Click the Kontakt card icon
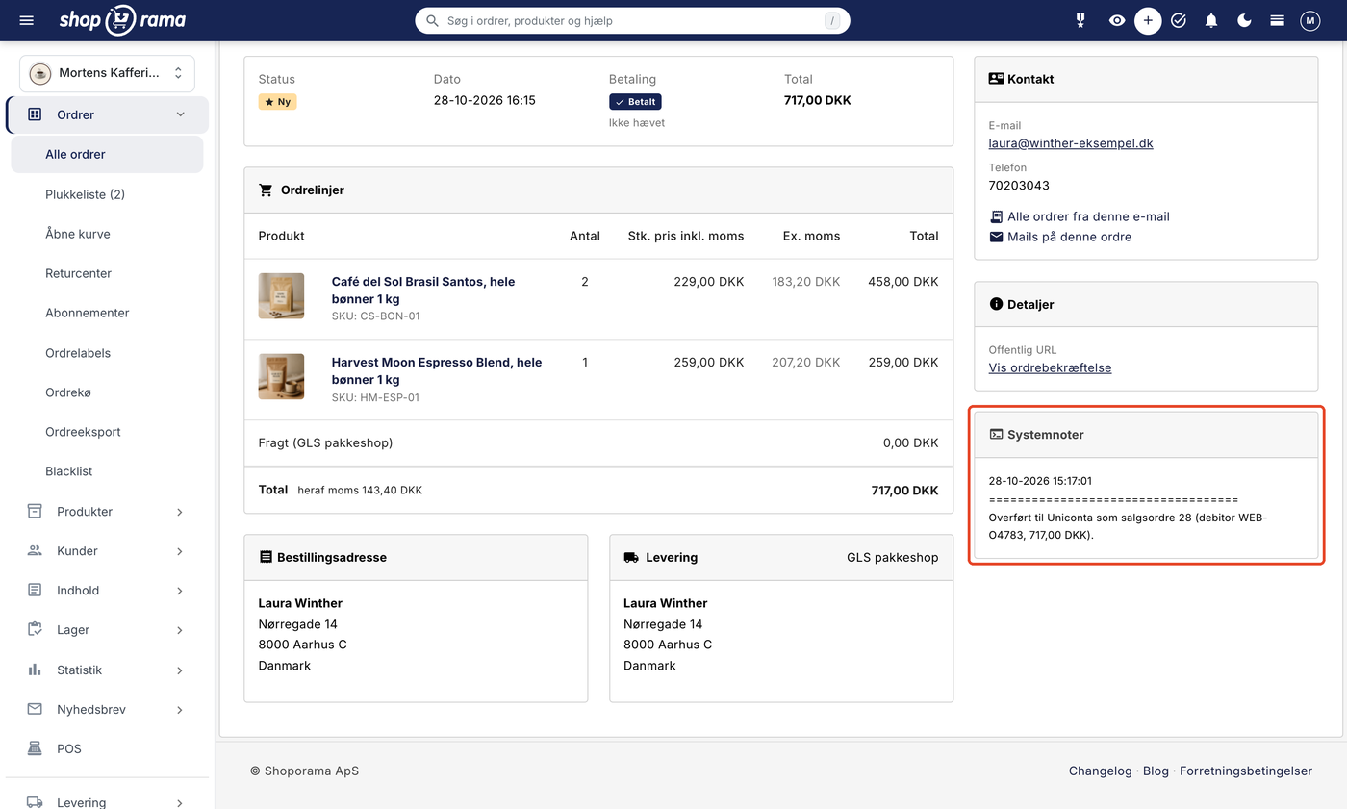Image resolution: width=1347 pixels, height=809 pixels. point(996,79)
